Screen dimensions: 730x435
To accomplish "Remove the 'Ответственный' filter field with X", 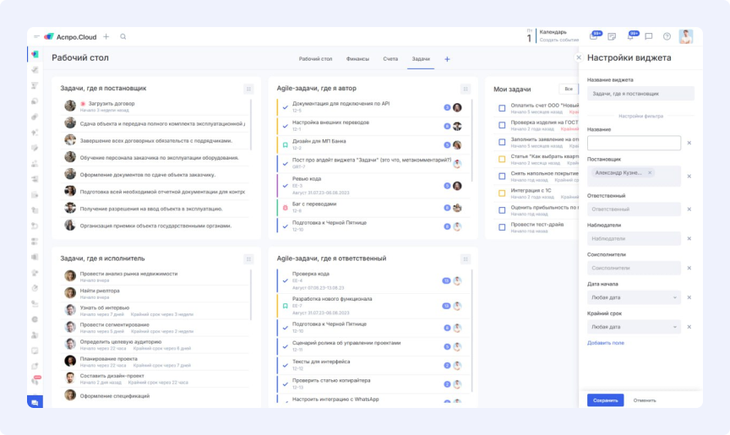I will pyautogui.click(x=689, y=209).
